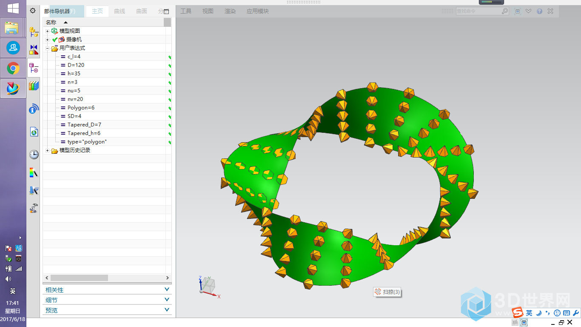Click the navigator scroll right arrow
The width and height of the screenshot is (581, 327).
(x=168, y=278)
